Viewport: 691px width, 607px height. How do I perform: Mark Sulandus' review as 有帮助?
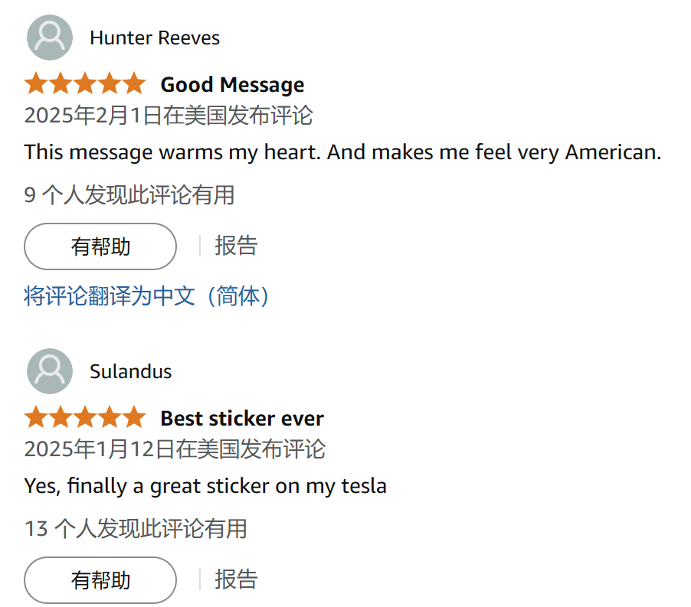[100, 580]
